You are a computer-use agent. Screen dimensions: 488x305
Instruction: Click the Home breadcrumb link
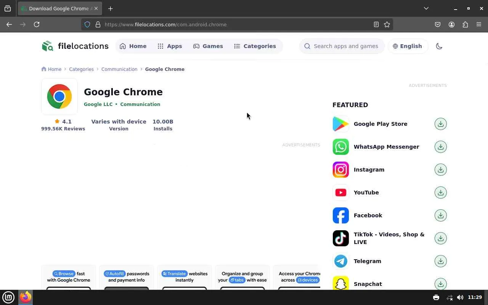pyautogui.click(x=51, y=69)
